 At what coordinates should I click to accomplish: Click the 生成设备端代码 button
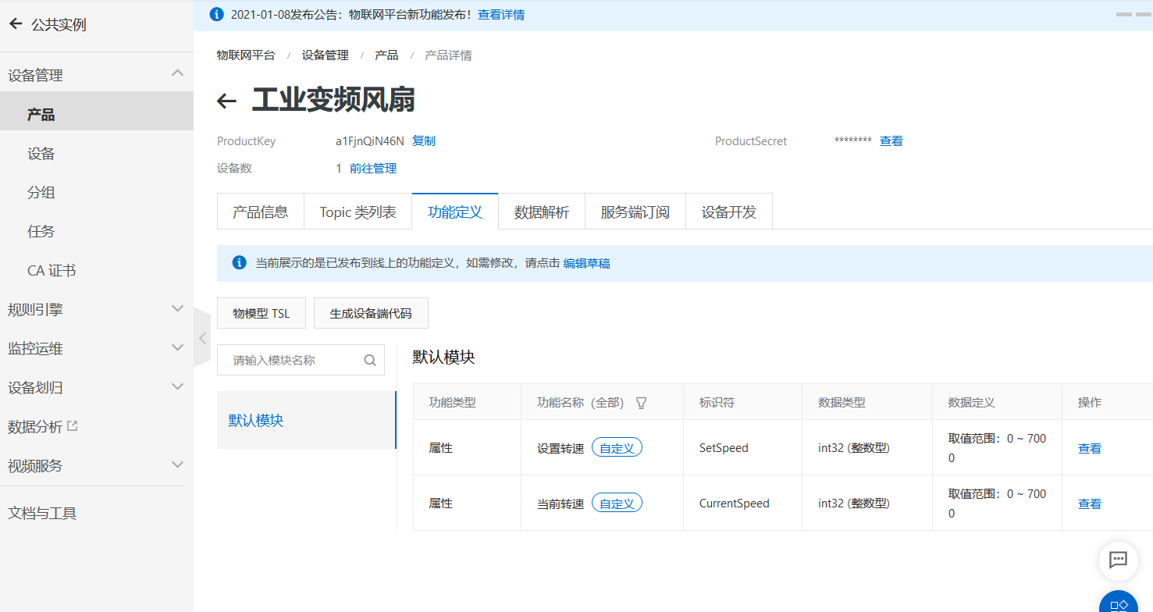click(x=371, y=313)
